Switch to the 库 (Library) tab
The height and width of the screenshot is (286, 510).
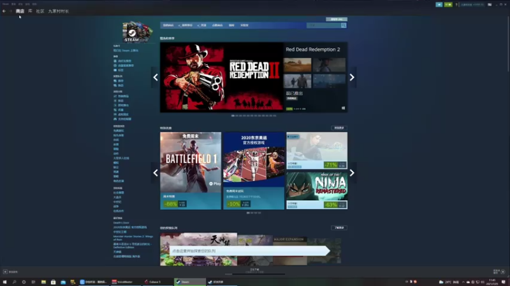(x=30, y=11)
